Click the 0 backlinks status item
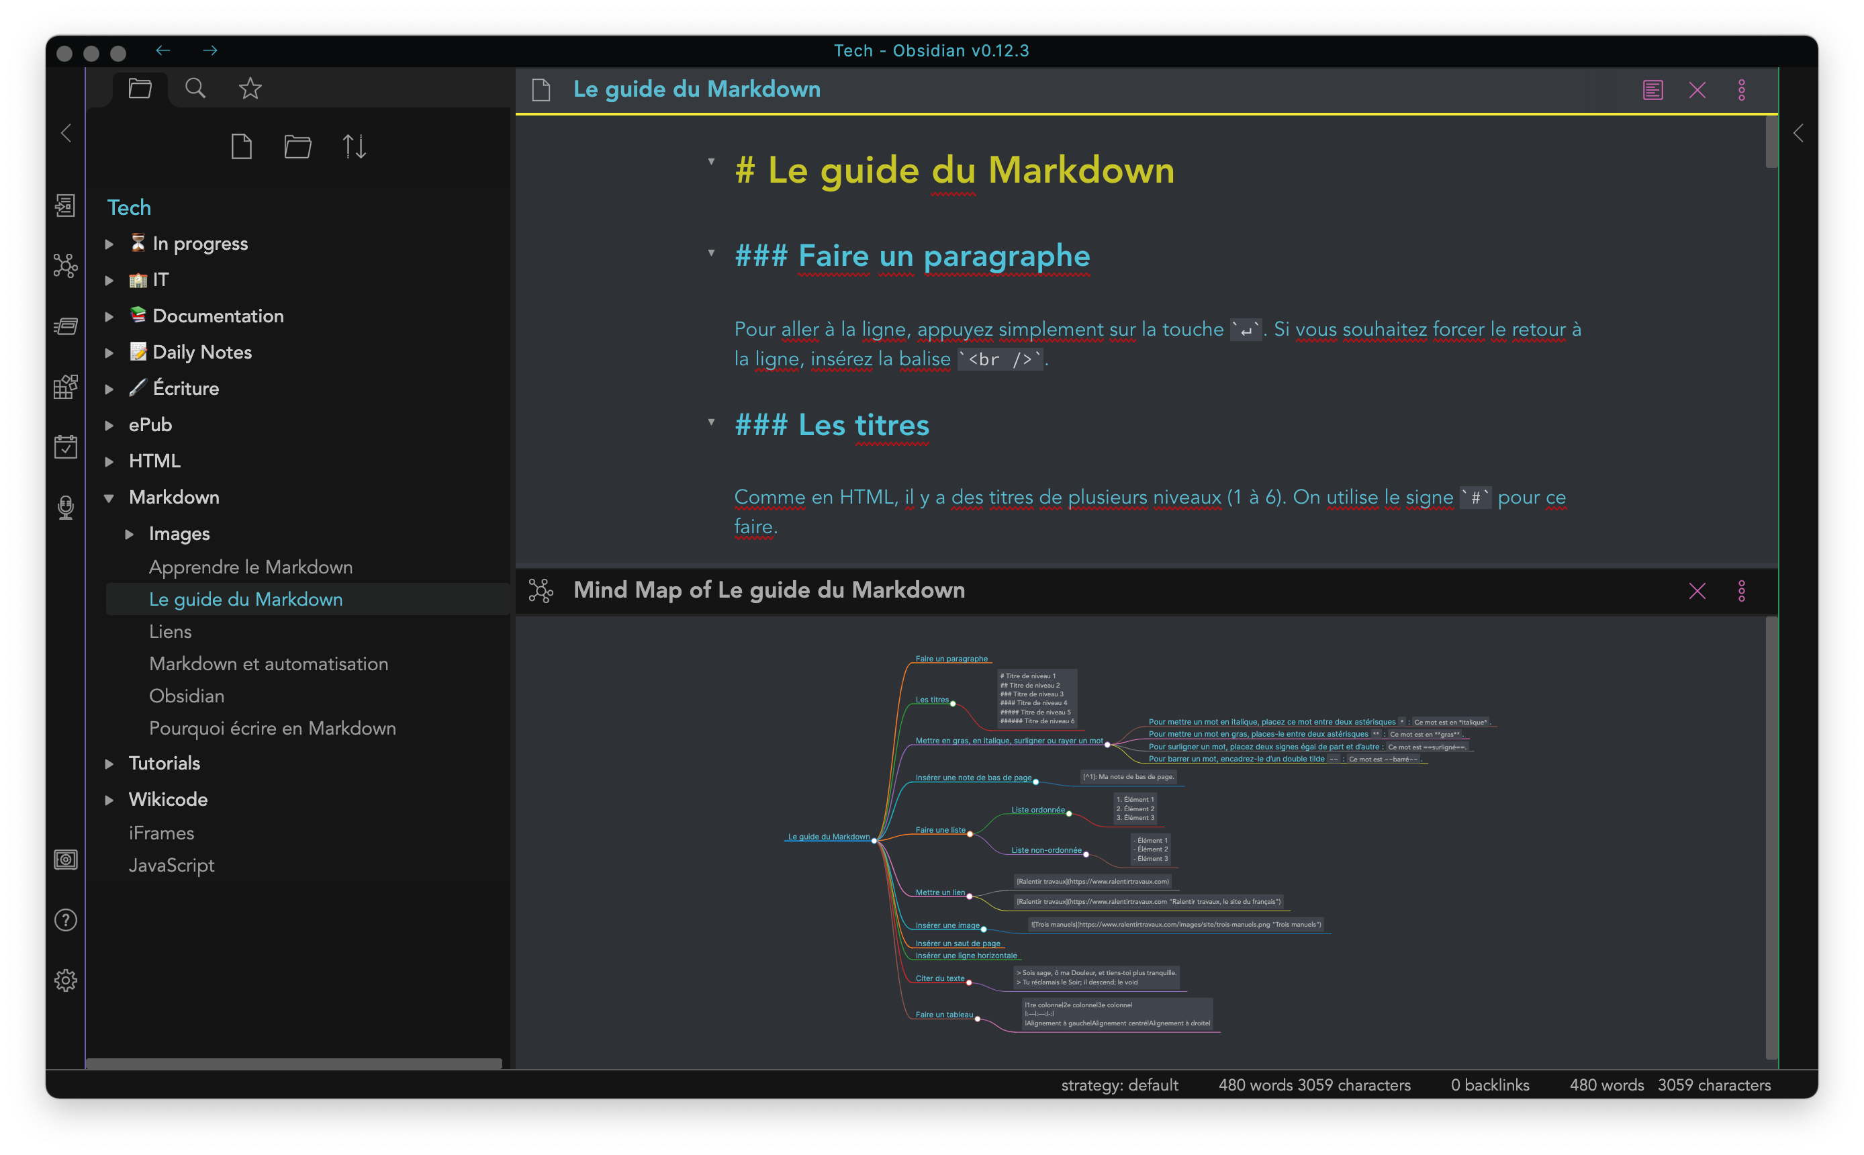The image size is (1864, 1155). 1490,1085
